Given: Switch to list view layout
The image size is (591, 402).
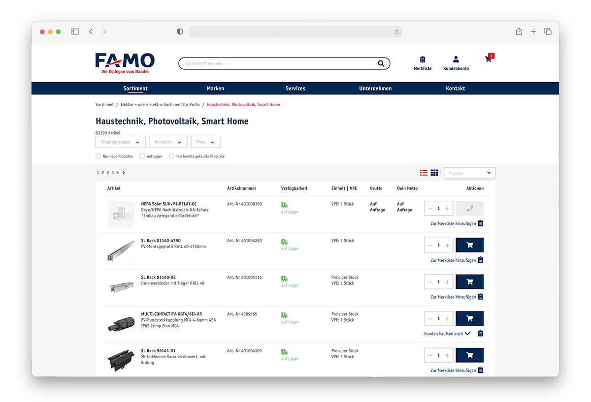Looking at the screenshot, I should (x=424, y=173).
